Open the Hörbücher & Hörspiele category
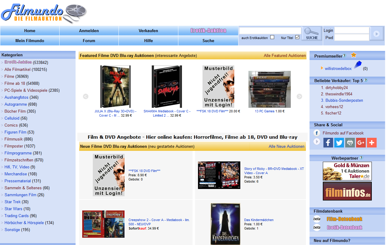This screenshot has width=386, height=245. point(24,223)
